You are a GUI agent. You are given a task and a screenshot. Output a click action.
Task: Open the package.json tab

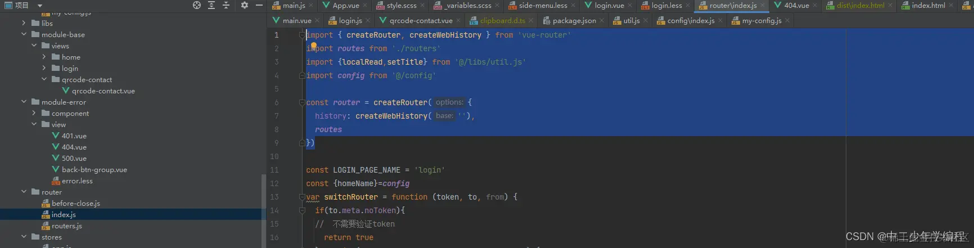574,21
